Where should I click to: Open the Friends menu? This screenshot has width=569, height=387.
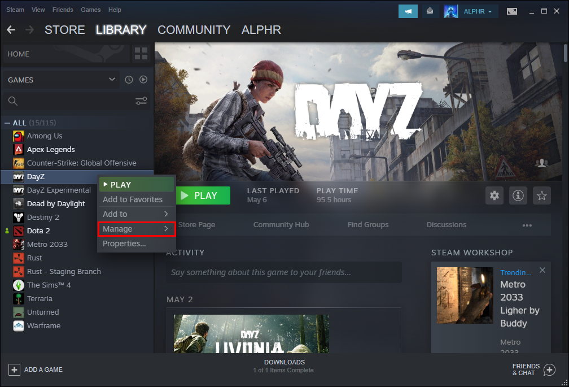[x=63, y=10]
